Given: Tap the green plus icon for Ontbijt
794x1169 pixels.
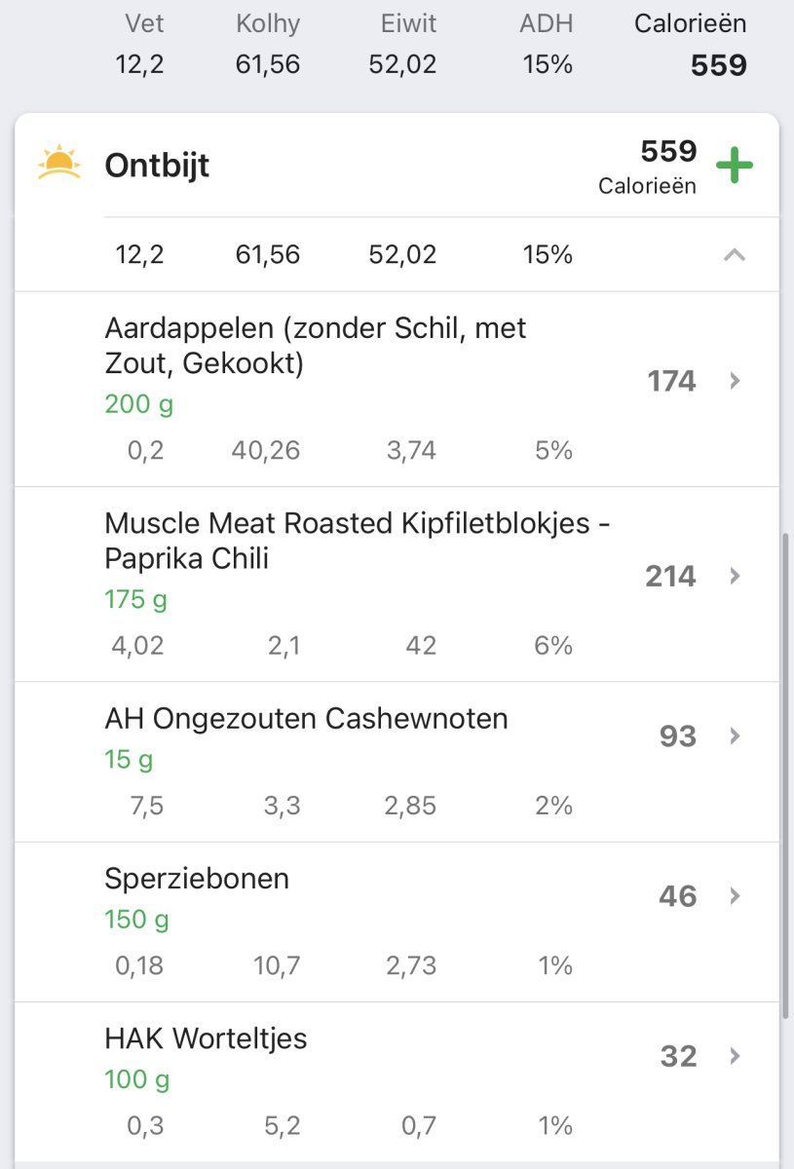Looking at the screenshot, I should (735, 166).
